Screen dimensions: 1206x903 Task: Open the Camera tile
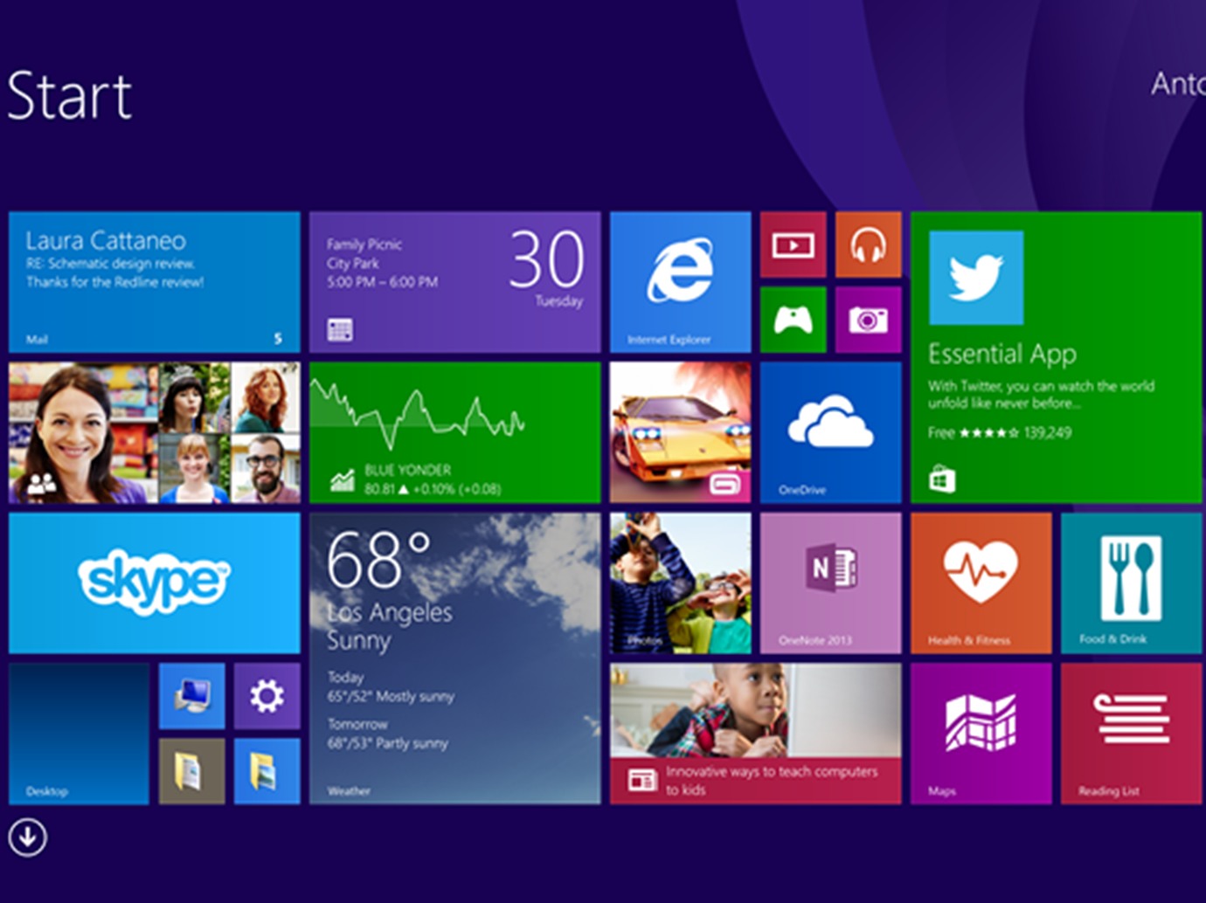[x=868, y=320]
